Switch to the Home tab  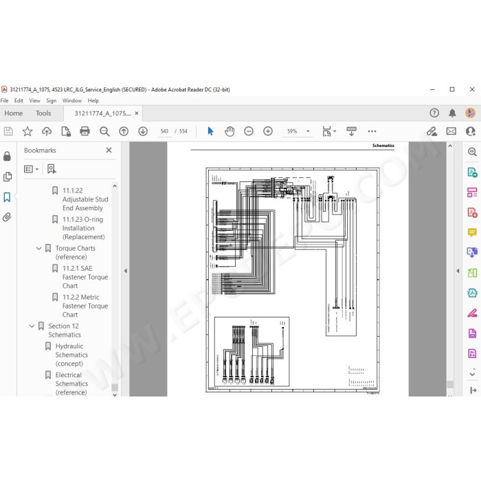point(14,113)
